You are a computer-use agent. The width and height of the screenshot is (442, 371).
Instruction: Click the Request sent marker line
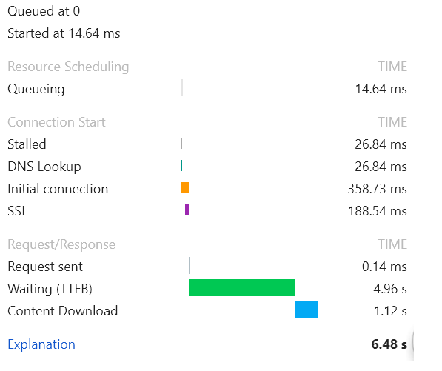[x=190, y=265]
